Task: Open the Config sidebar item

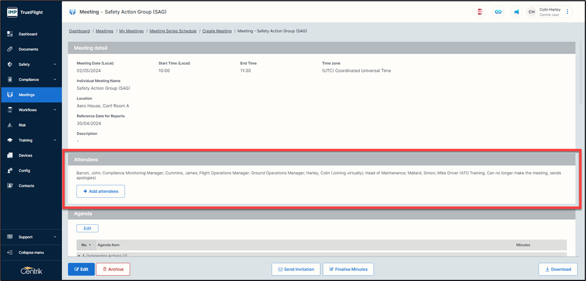Action: (24, 171)
